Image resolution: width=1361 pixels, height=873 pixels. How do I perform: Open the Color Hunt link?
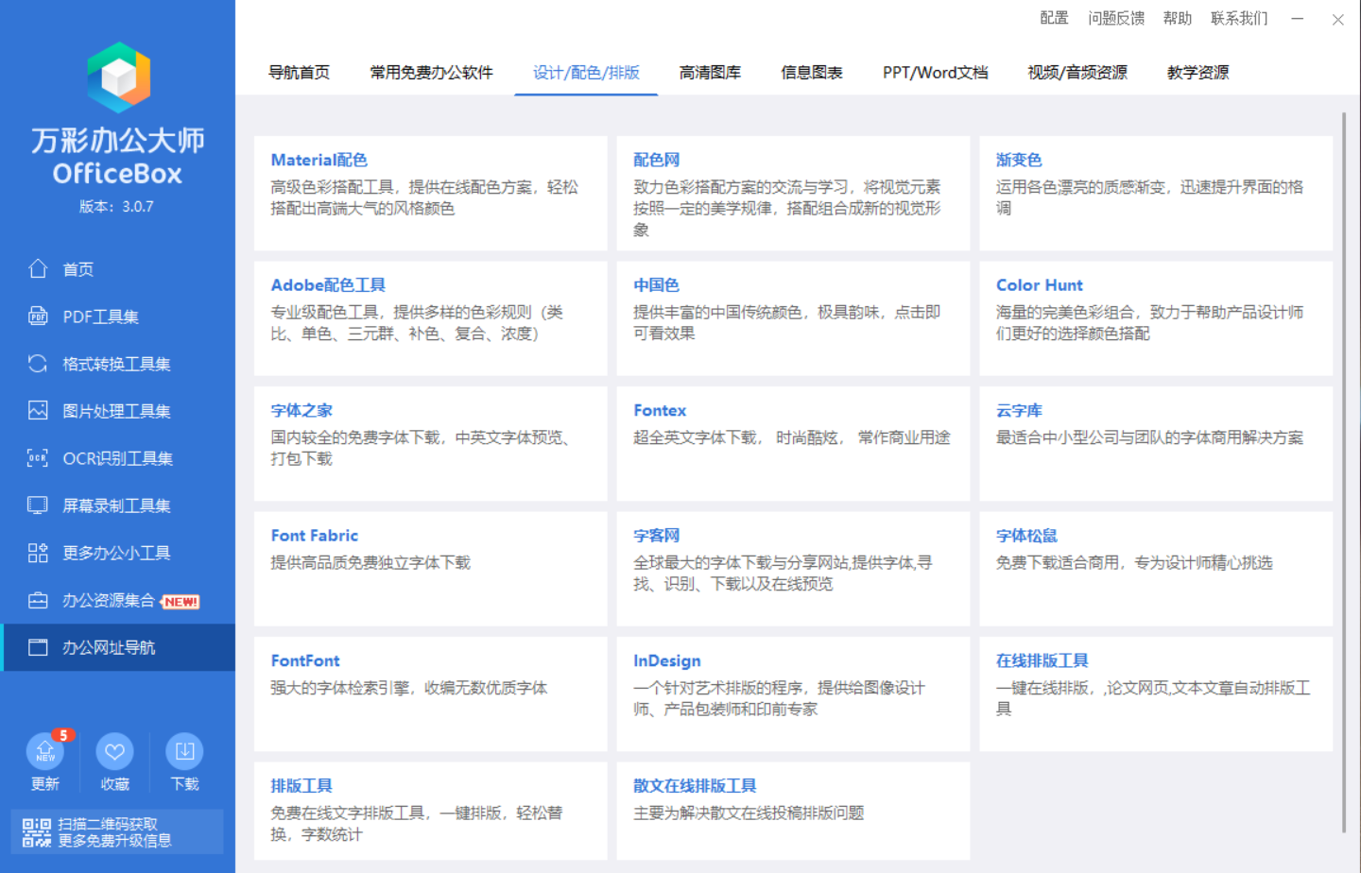point(1039,285)
